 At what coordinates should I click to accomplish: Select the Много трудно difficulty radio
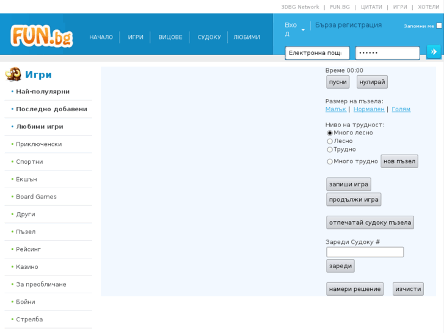pyautogui.click(x=330, y=161)
